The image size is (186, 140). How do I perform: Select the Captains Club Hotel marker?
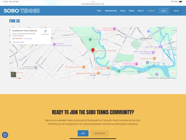136,64
